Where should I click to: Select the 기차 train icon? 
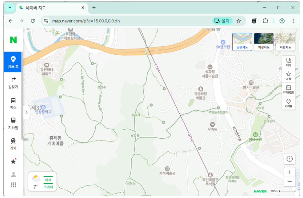click(13, 143)
